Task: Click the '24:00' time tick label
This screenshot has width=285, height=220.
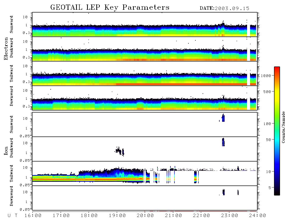Action: [258, 216]
